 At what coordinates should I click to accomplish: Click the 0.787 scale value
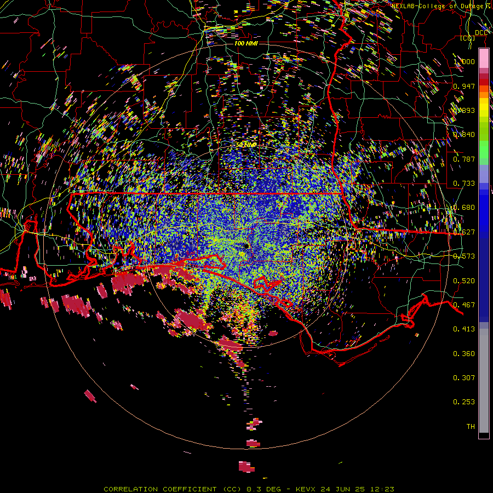[464, 159]
